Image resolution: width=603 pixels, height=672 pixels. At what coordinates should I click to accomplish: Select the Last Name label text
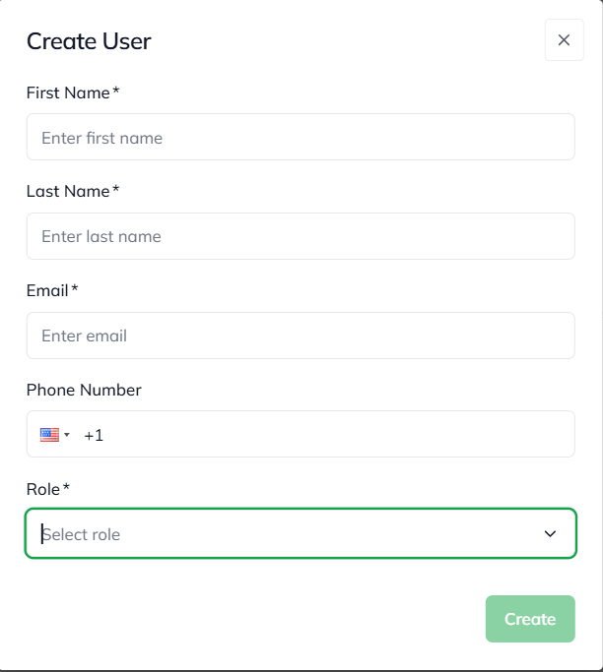68,192
